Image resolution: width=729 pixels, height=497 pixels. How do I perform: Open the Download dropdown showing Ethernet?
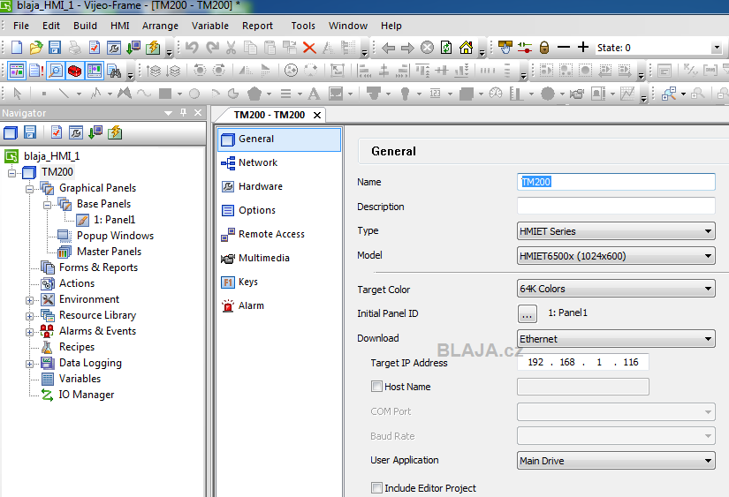616,339
